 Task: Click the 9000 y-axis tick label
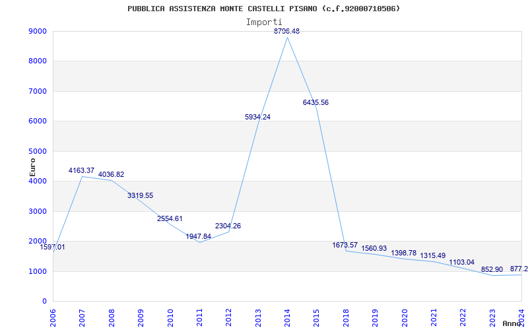click(x=38, y=31)
